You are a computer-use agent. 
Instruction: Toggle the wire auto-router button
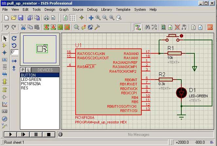point(138,27)
